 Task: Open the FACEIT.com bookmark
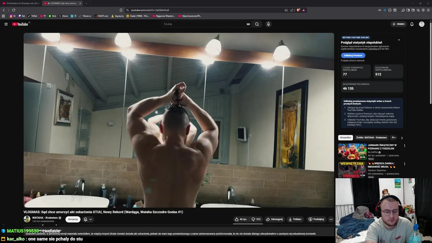tap(102, 16)
